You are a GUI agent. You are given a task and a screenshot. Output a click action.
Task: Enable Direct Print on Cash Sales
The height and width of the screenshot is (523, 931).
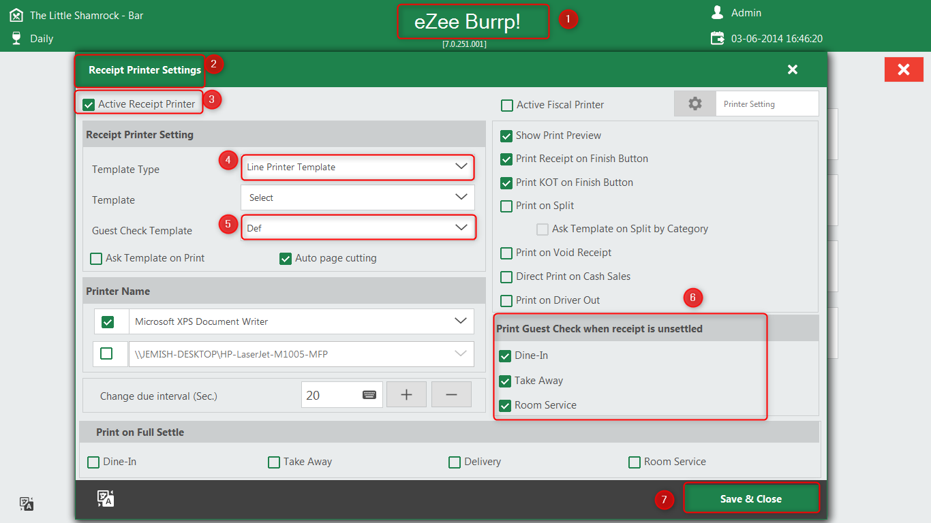(506, 277)
